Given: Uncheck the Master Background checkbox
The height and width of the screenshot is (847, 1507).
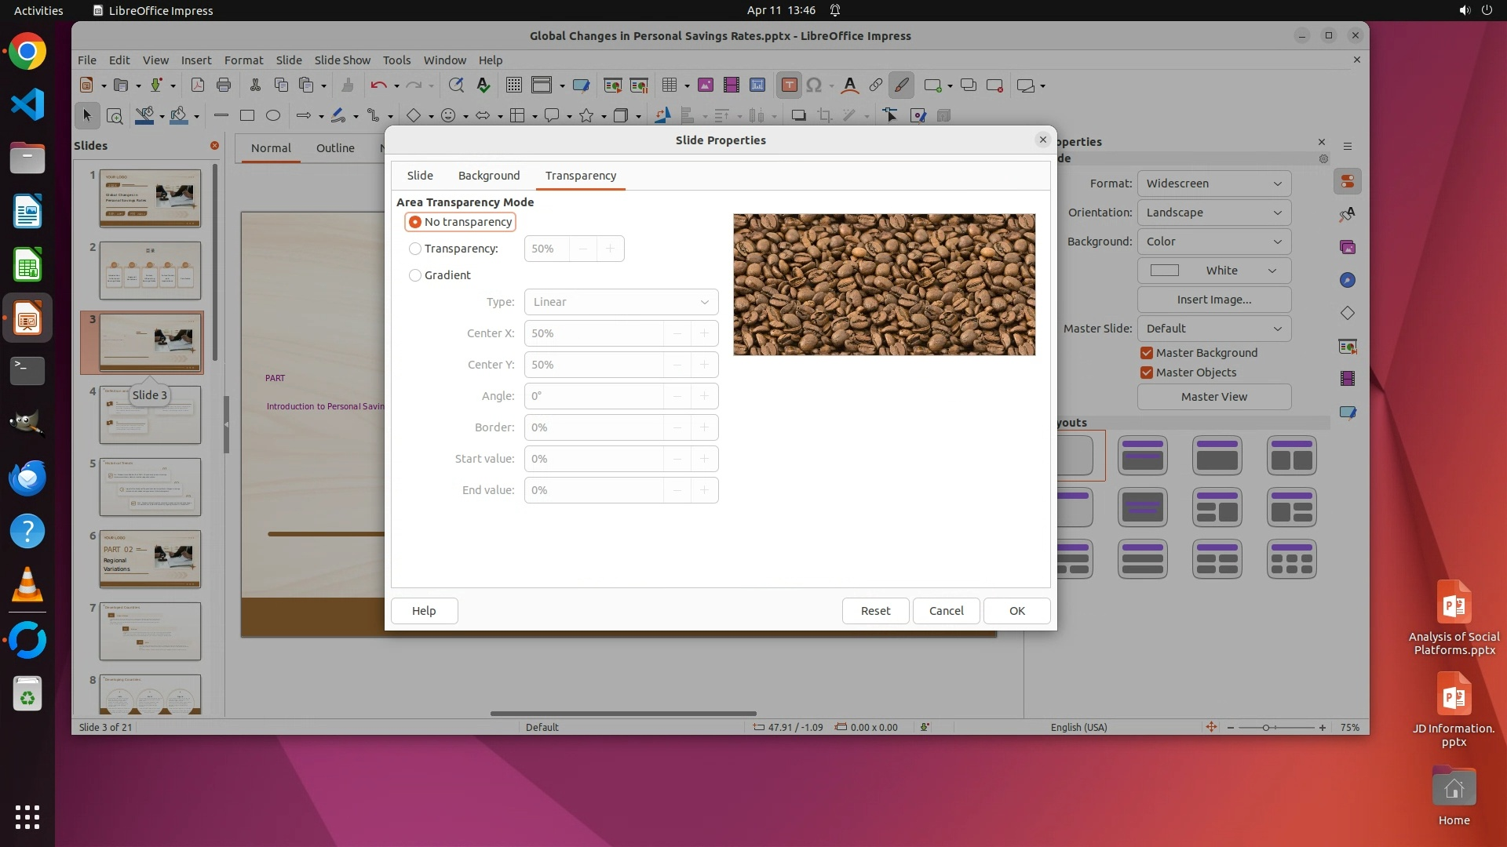Looking at the screenshot, I should (1147, 353).
